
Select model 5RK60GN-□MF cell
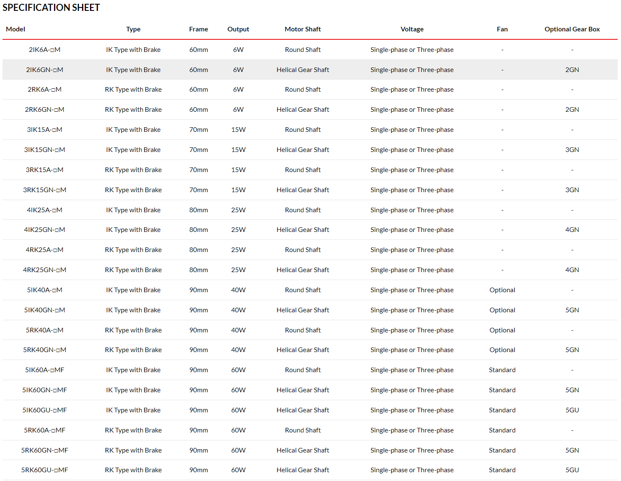[45, 450]
